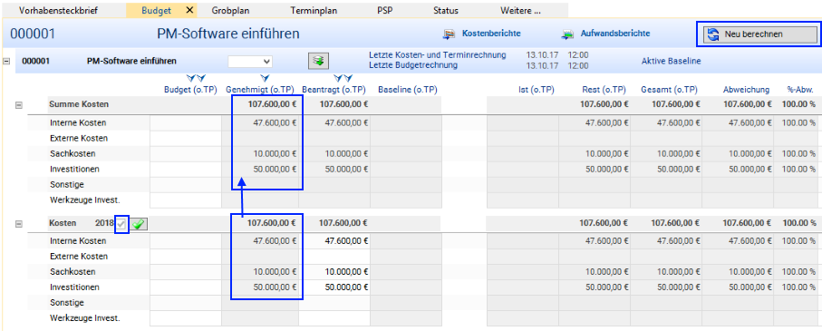Viewport: 822px width, 331px height.
Task: Click right arrow icon above Beantragt column
Action: [x=348, y=78]
